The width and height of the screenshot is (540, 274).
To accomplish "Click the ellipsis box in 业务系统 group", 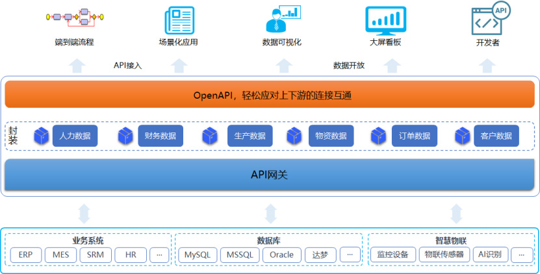I will [159, 255].
